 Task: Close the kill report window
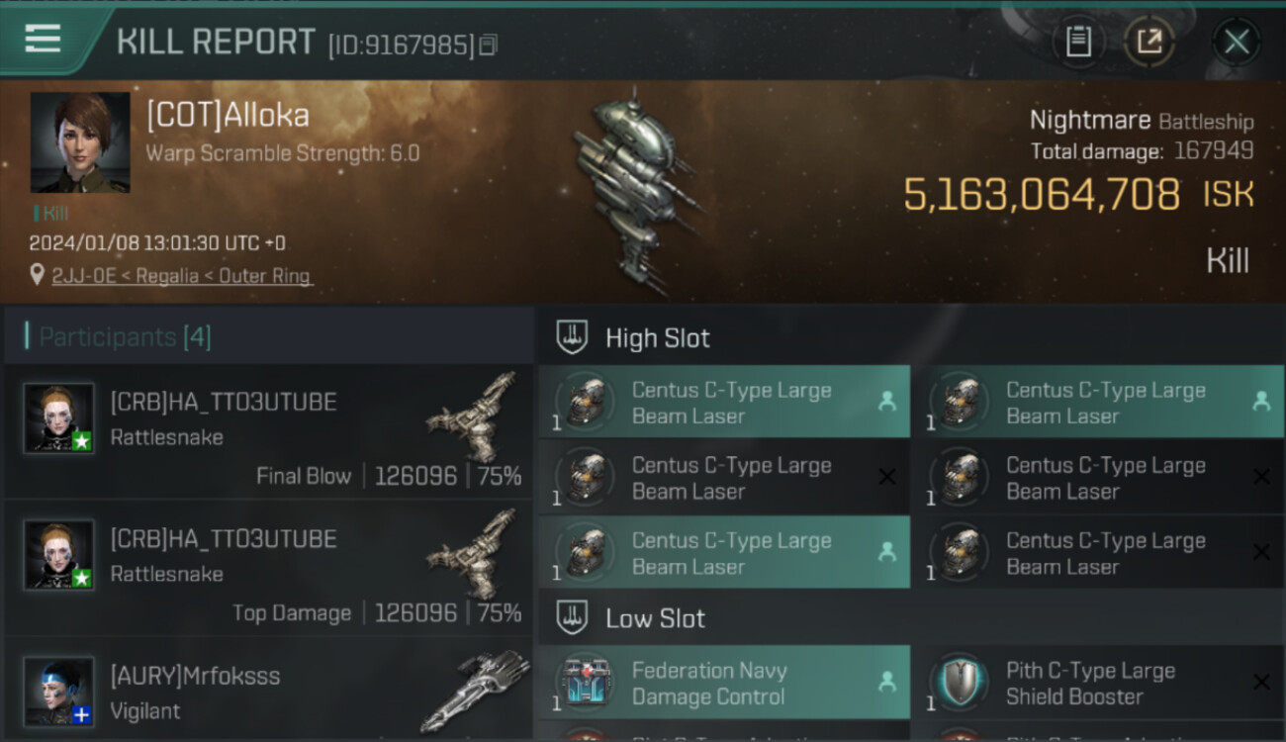pyautogui.click(x=1237, y=42)
